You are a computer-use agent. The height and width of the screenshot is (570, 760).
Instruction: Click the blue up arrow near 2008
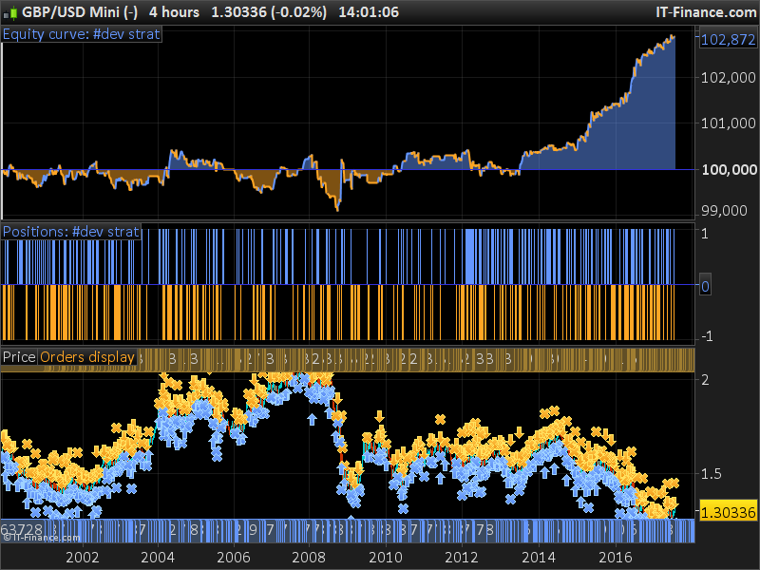tap(312, 417)
